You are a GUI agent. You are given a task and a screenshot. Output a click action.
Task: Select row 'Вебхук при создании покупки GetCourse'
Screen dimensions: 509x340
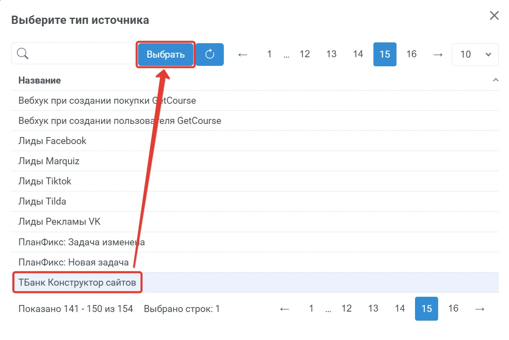click(x=255, y=100)
